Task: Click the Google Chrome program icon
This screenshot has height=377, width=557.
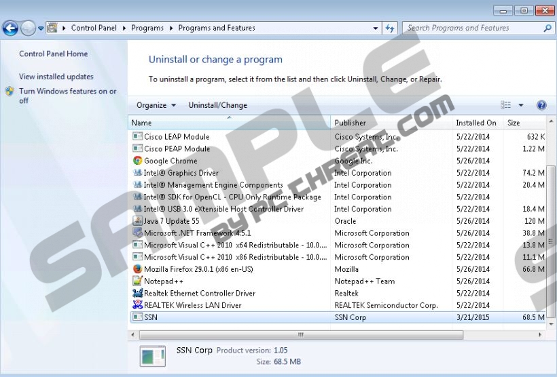Action: coord(138,161)
